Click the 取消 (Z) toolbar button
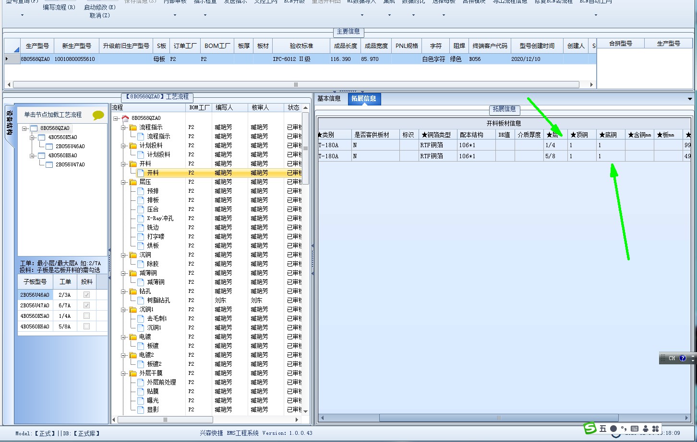Screen dimensions: 697x442 (x=100, y=15)
